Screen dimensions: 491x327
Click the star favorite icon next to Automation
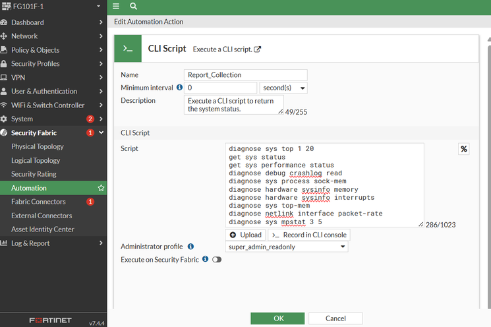[x=101, y=188]
